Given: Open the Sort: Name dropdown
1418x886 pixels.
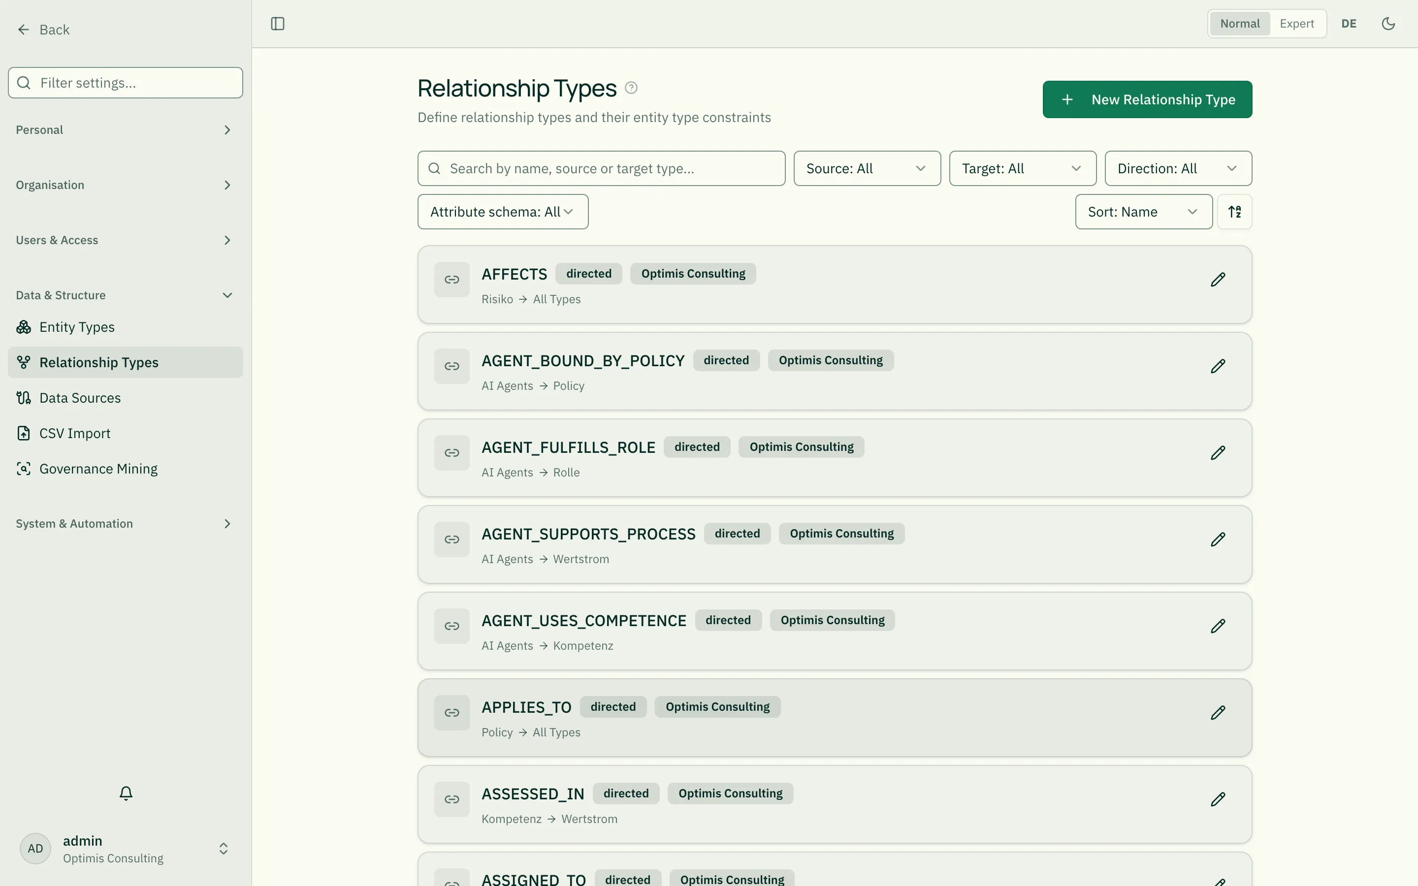Looking at the screenshot, I should 1144,212.
